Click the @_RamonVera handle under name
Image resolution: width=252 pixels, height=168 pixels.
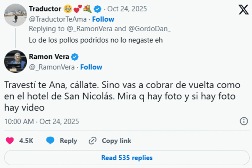pyautogui.click(x=51, y=67)
